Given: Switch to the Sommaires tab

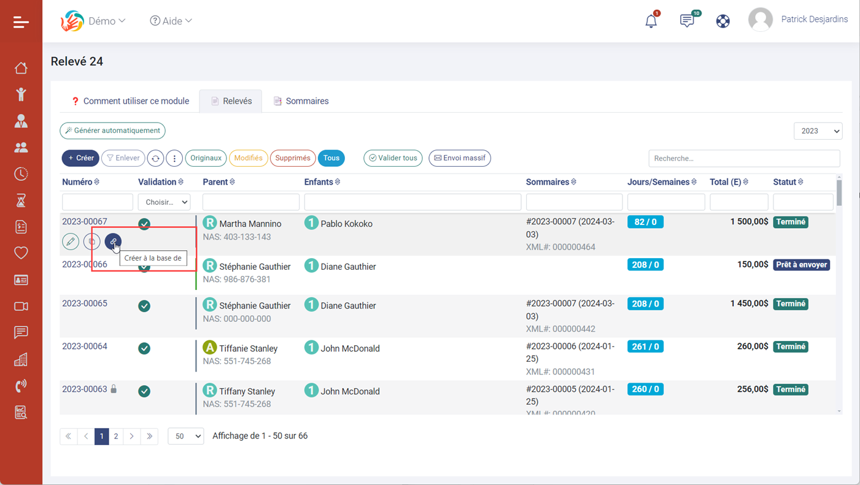Looking at the screenshot, I should coord(301,101).
